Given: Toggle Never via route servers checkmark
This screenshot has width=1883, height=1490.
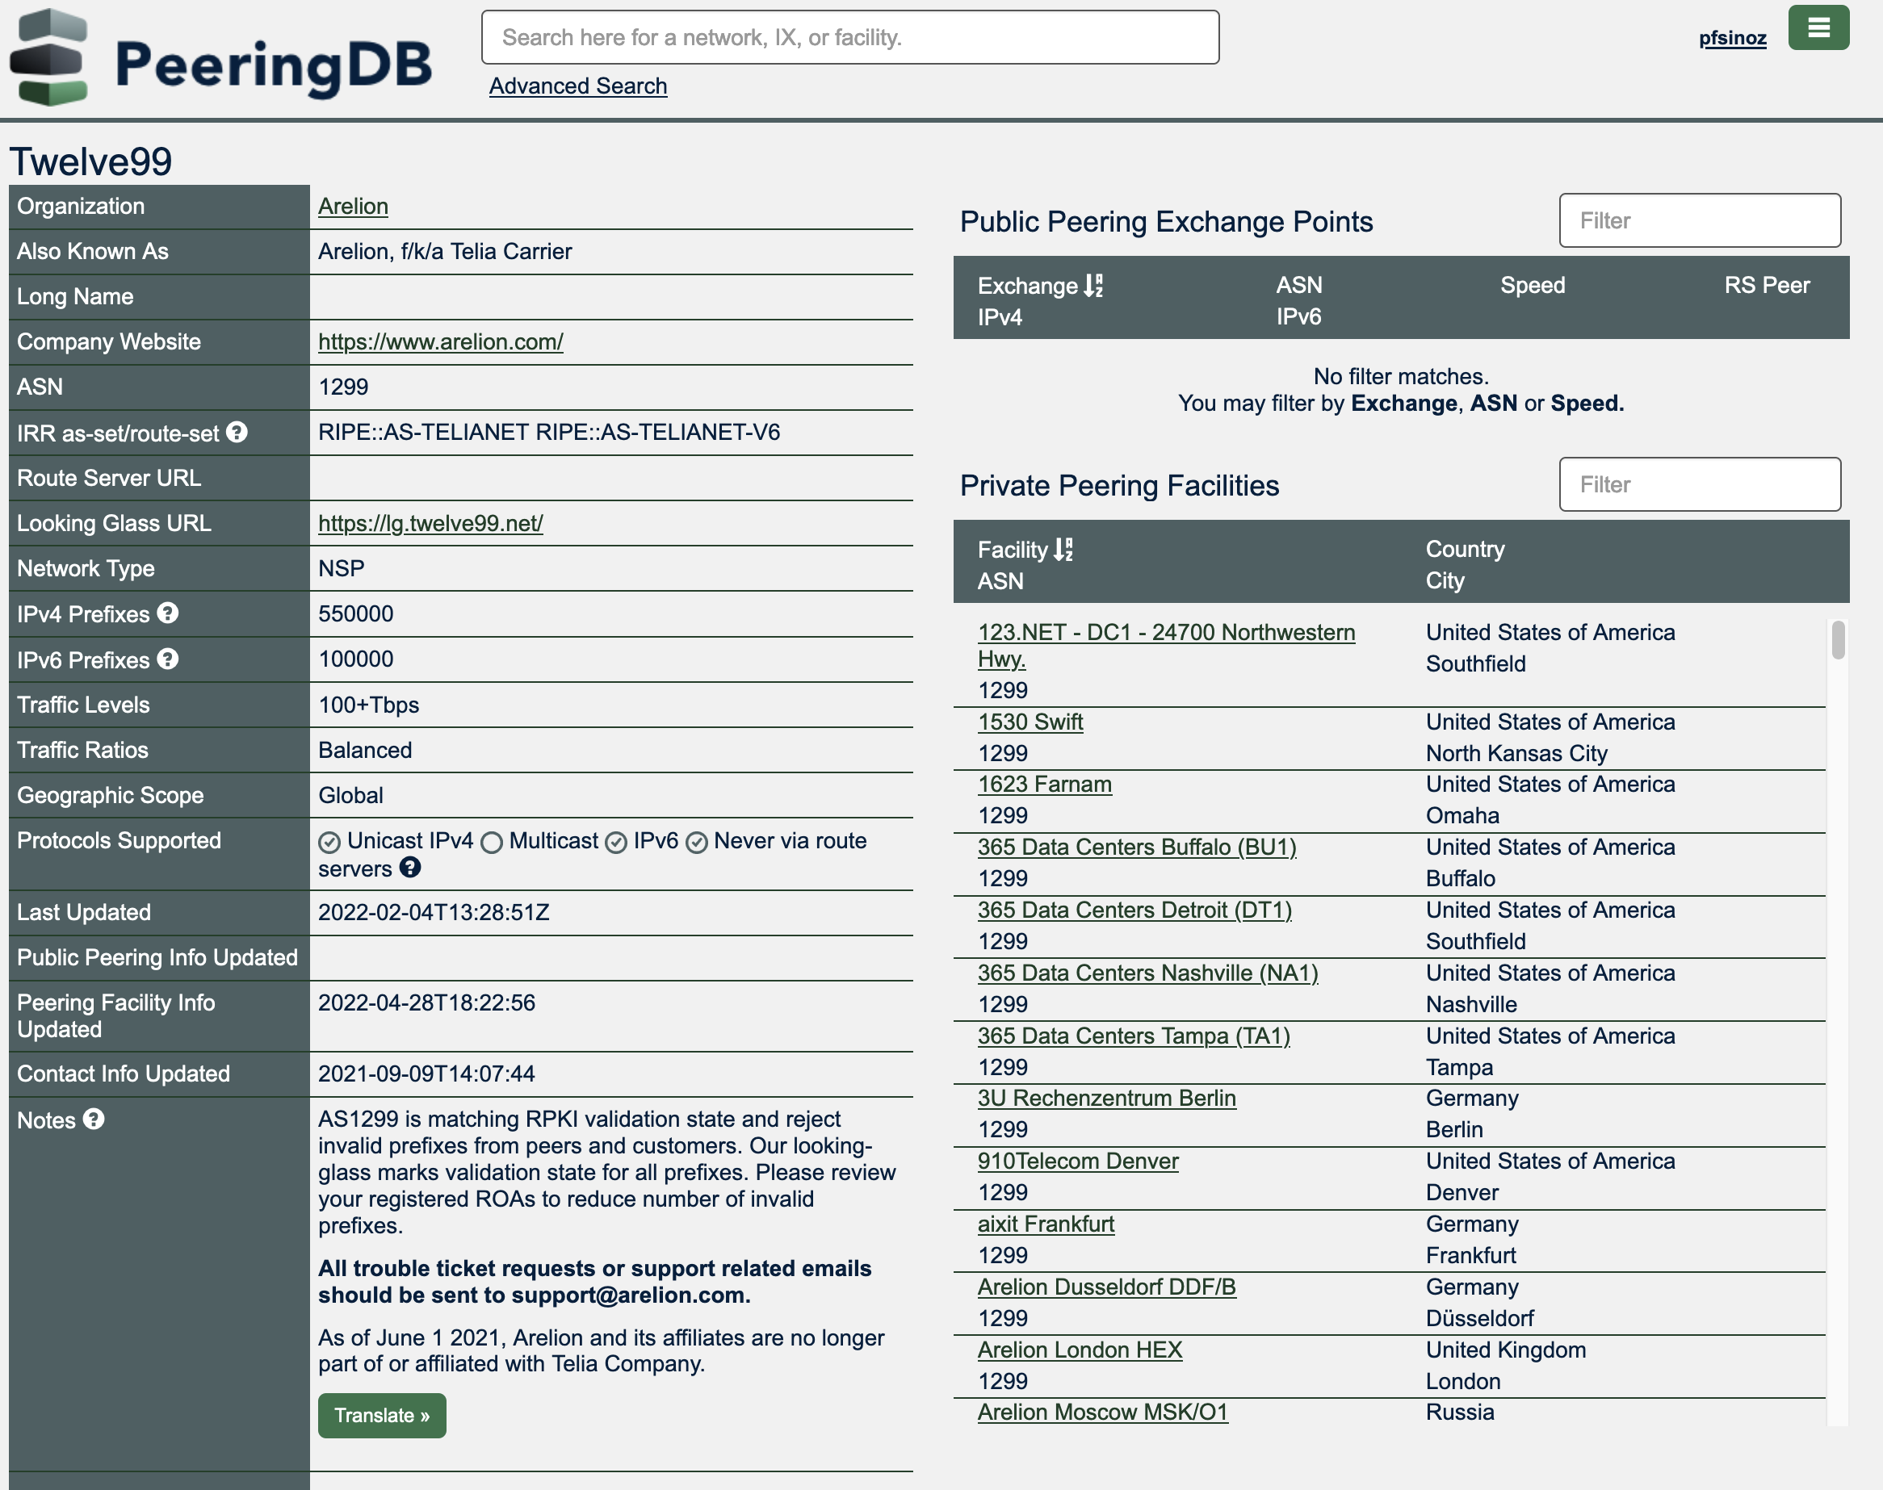Looking at the screenshot, I should [x=696, y=842].
